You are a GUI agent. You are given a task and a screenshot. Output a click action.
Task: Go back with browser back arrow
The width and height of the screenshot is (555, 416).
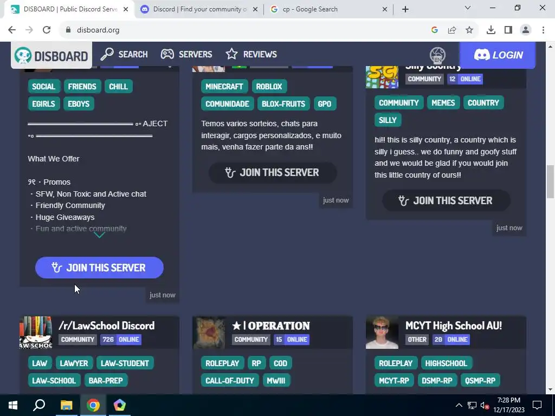tap(12, 30)
